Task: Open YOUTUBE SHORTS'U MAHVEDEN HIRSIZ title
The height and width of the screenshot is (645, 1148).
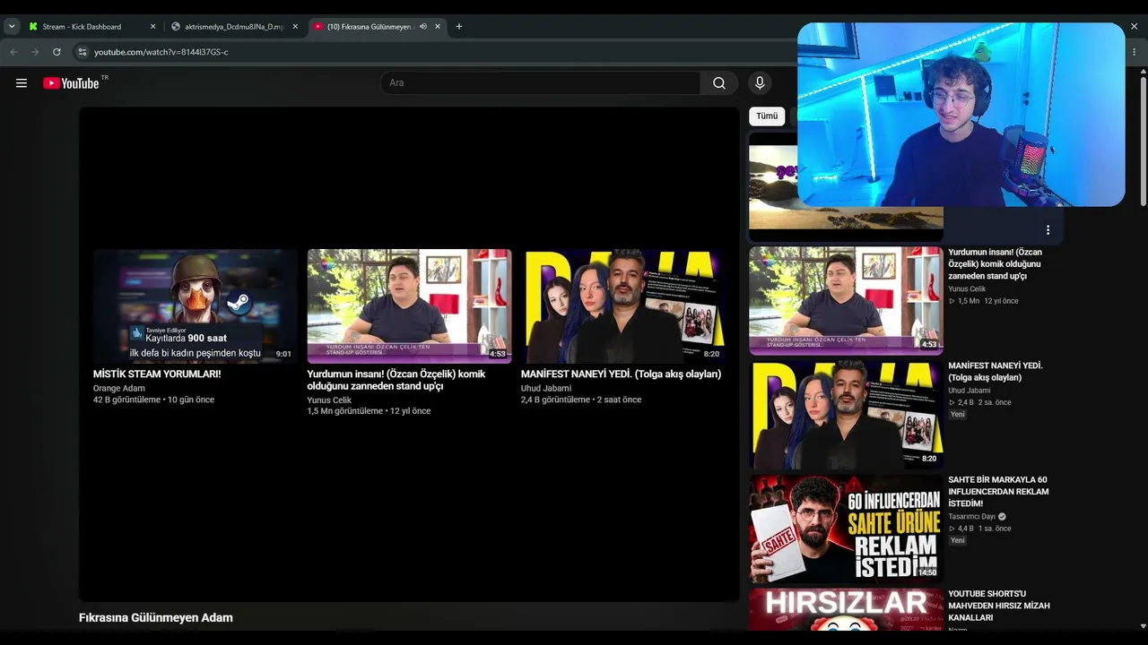Action: [998, 606]
